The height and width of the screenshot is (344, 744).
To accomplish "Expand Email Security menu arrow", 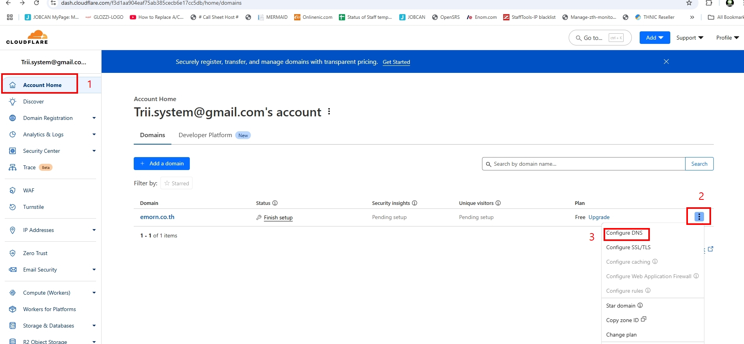I will pos(94,270).
